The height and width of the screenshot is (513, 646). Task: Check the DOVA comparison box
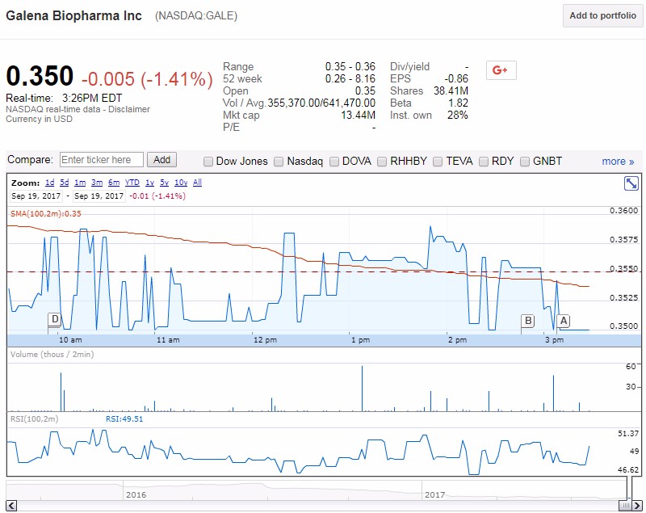(334, 162)
